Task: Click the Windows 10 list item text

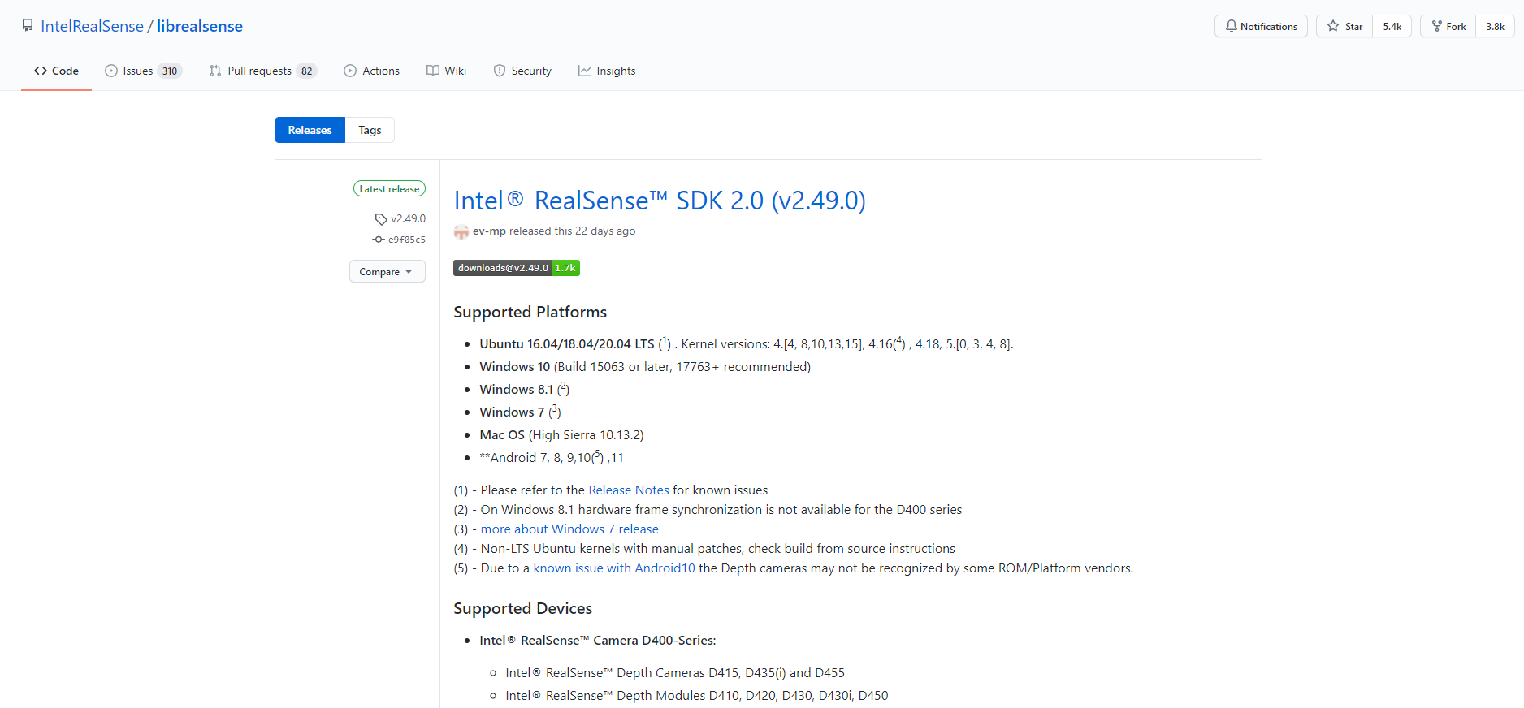Action: (x=645, y=366)
